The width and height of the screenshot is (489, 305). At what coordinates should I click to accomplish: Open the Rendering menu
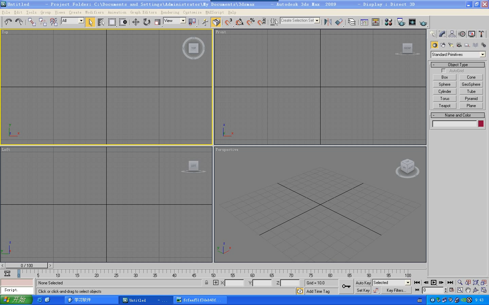(170, 12)
